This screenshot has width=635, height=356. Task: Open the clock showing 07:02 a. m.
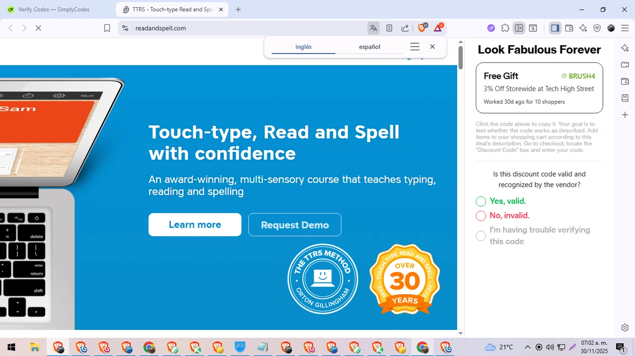[594, 347]
